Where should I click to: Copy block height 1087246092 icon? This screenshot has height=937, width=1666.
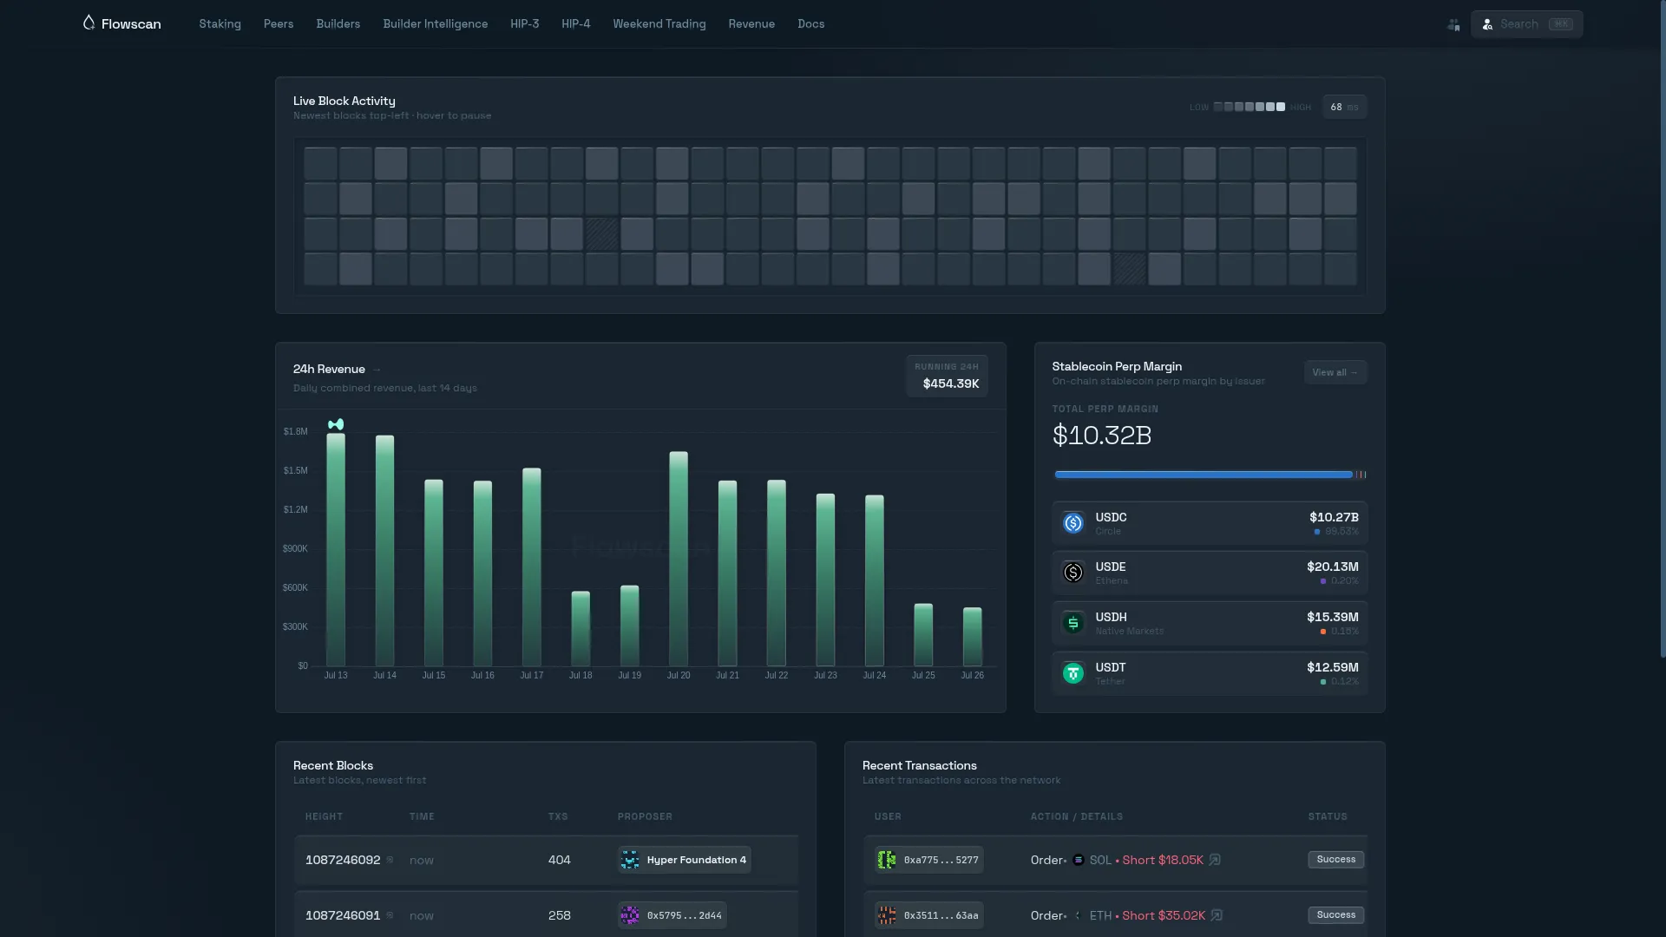[x=390, y=860]
